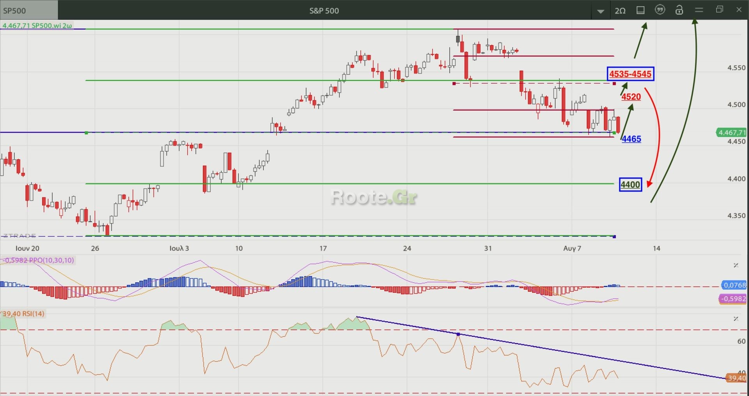Select the 4535-4545 boxed price annotation
This screenshot has height=396, width=749.
click(x=630, y=74)
